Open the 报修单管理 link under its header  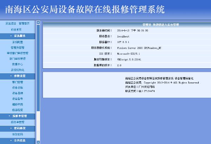point(18,122)
